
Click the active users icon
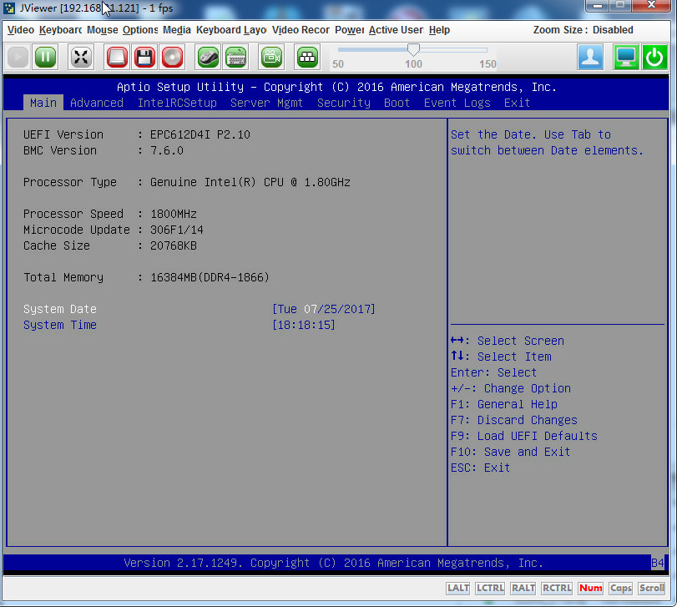pyautogui.click(x=591, y=57)
